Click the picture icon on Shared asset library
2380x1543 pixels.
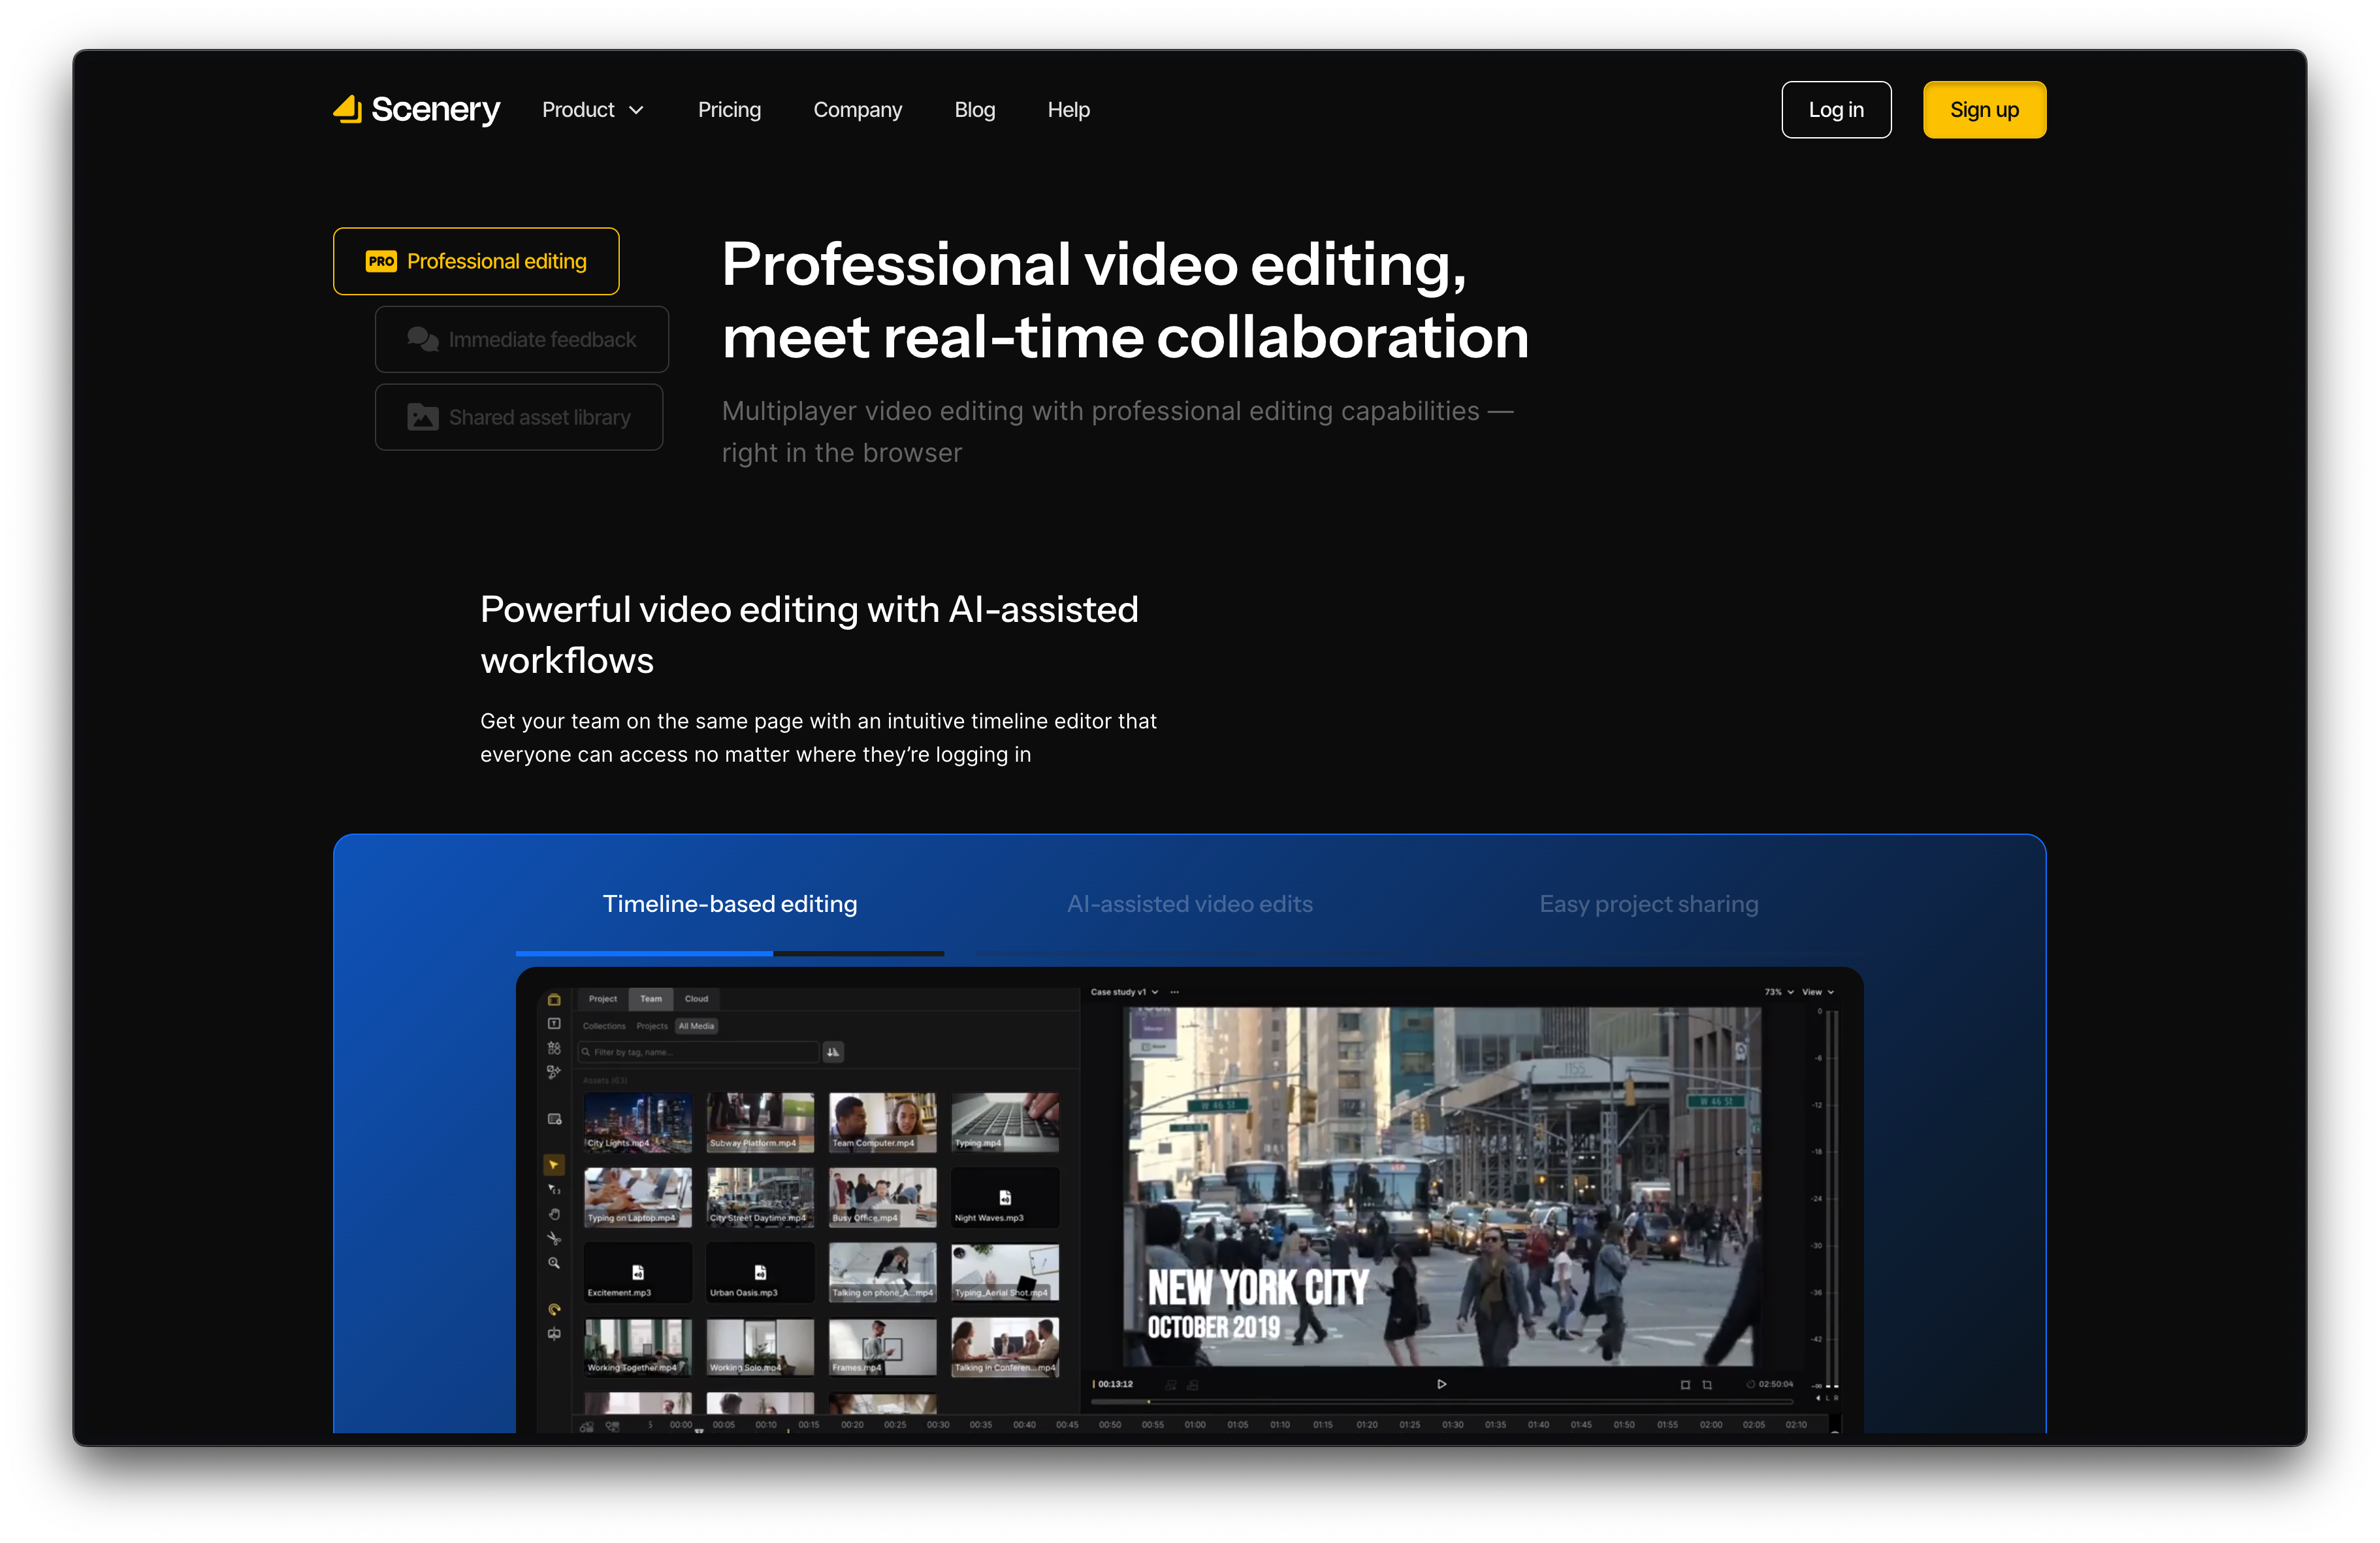click(x=422, y=417)
